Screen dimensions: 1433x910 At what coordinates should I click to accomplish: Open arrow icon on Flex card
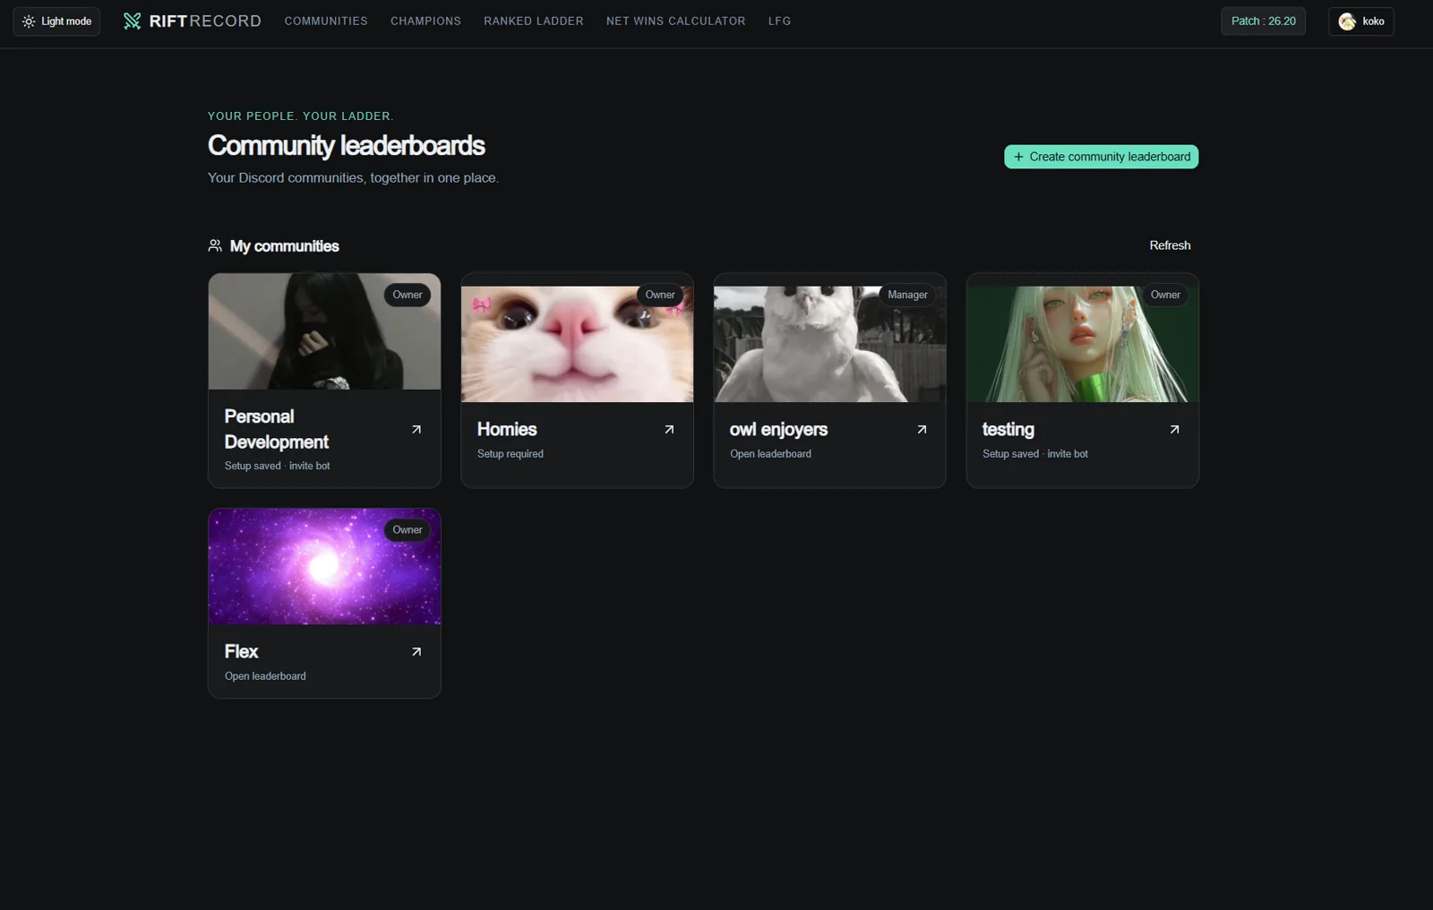click(x=416, y=652)
